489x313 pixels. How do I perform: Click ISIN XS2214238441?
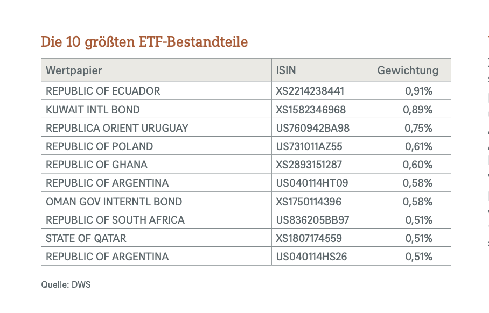310,91
